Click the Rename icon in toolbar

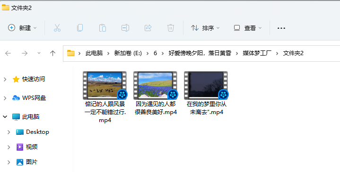coord(125,28)
